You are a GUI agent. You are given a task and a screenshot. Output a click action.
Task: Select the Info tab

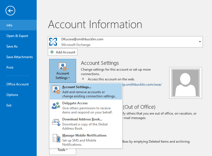click(18, 25)
